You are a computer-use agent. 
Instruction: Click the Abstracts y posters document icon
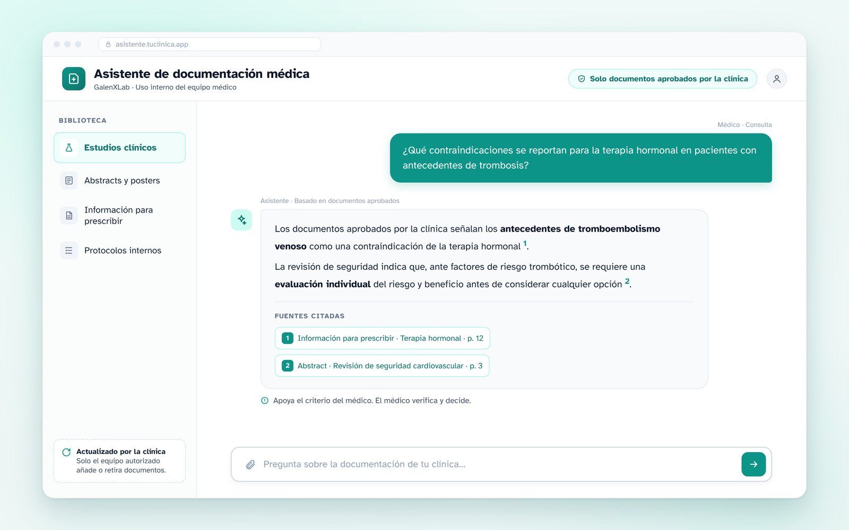pyautogui.click(x=69, y=180)
